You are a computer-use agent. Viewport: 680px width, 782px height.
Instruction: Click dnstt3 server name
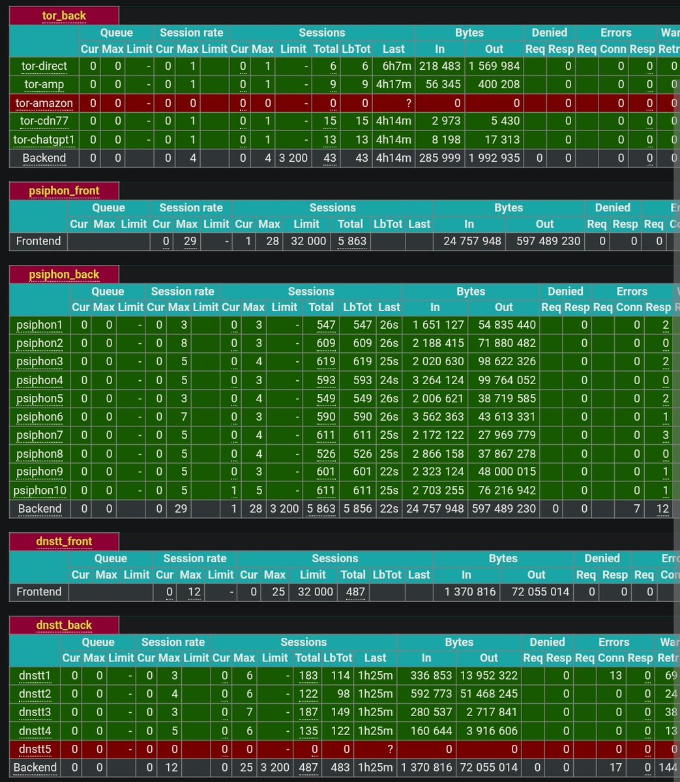coord(35,712)
